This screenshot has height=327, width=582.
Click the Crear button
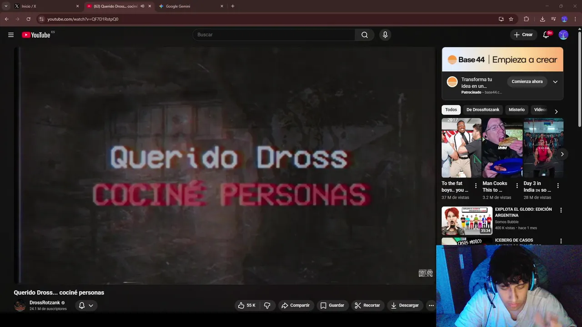[x=523, y=35]
